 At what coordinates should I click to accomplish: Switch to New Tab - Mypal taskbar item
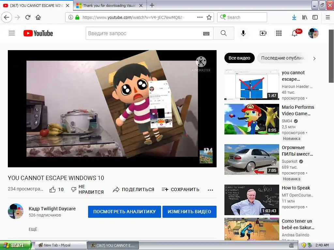pos(60,245)
